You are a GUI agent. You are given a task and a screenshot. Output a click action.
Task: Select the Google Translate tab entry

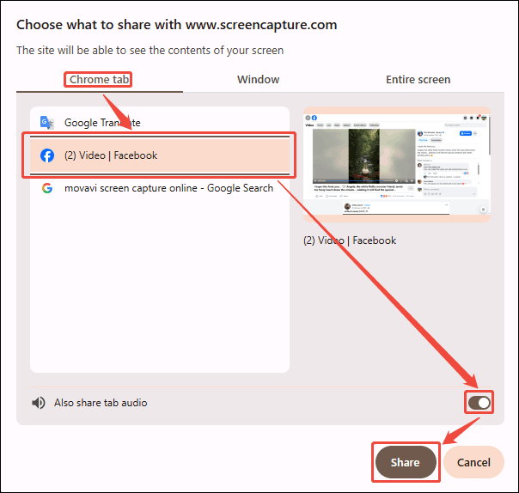coord(160,123)
